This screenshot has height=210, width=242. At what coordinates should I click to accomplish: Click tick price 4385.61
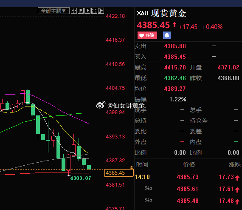point(187,189)
